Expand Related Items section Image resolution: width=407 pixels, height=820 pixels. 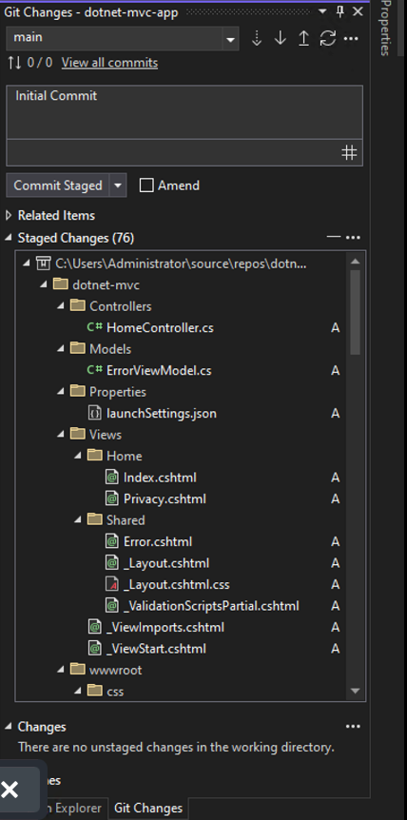click(x=9, y=215)
